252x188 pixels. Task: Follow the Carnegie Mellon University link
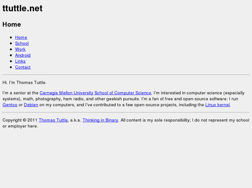pos(66,93)
